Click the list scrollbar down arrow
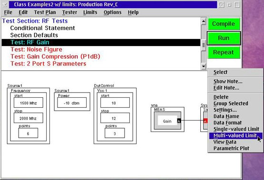The width and height of the screenshot is (264, 180). coord(204,66)
